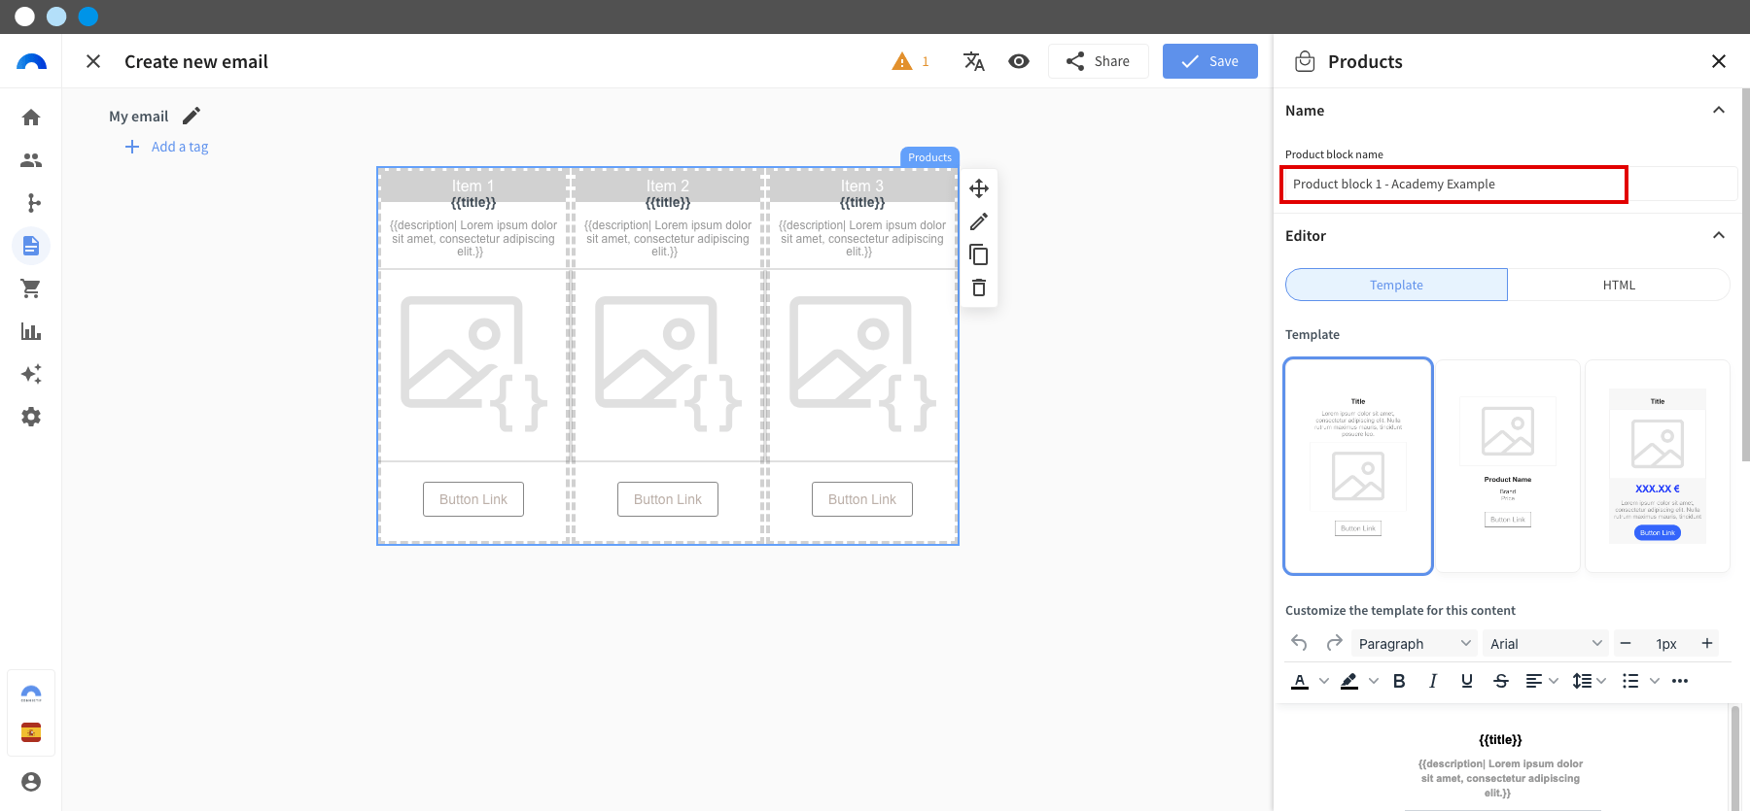Switch to the HTML tab
Viewport: 1750px width, 811px height.
pyautogui.click(x=1619, y=285)
